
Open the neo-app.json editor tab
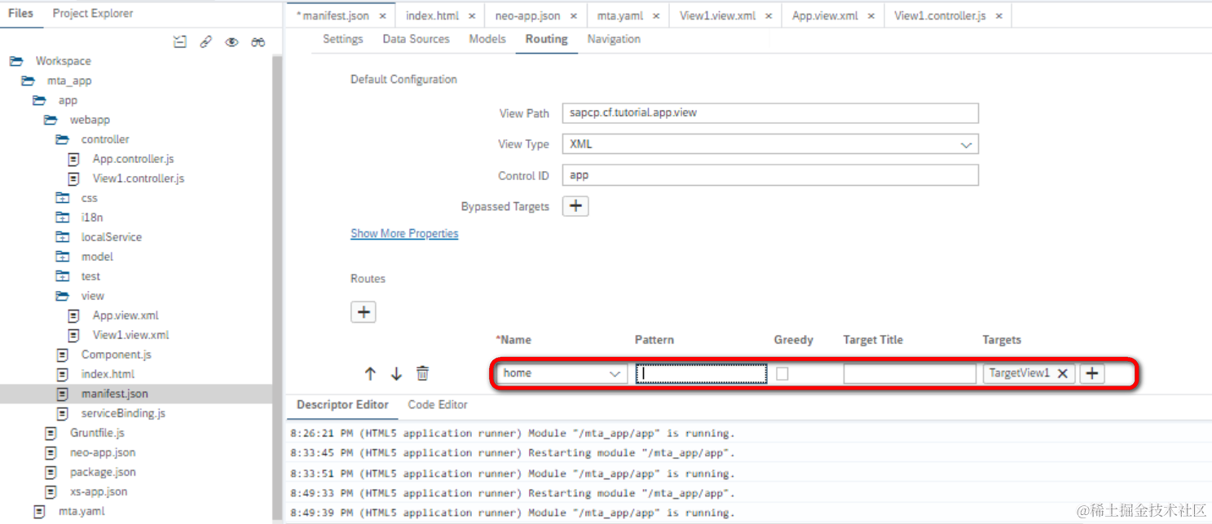527,15
